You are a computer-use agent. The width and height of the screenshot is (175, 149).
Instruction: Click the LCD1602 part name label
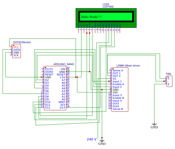(x=108, y=7)
